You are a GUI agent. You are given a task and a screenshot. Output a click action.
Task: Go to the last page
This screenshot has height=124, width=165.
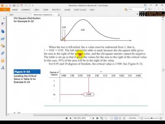[x=97, y=118]
